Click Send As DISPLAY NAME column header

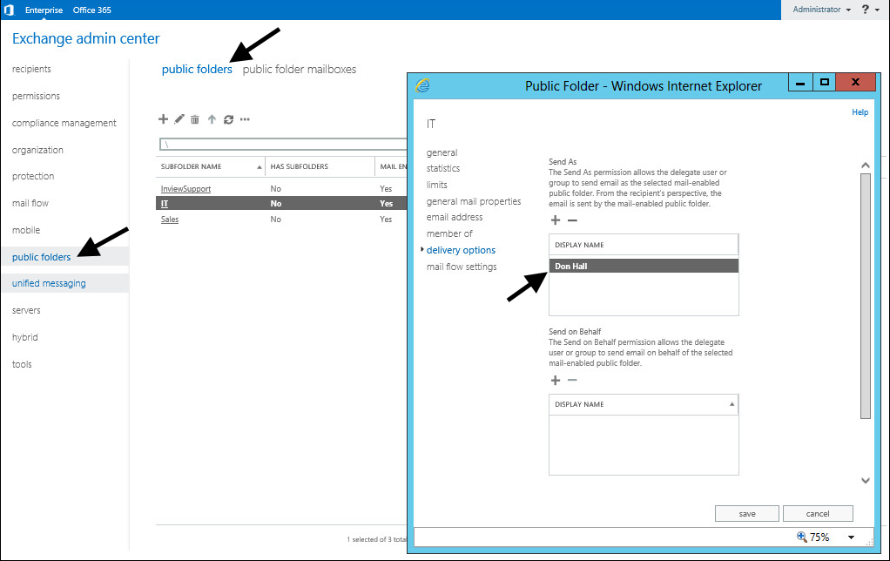(643, 245)
